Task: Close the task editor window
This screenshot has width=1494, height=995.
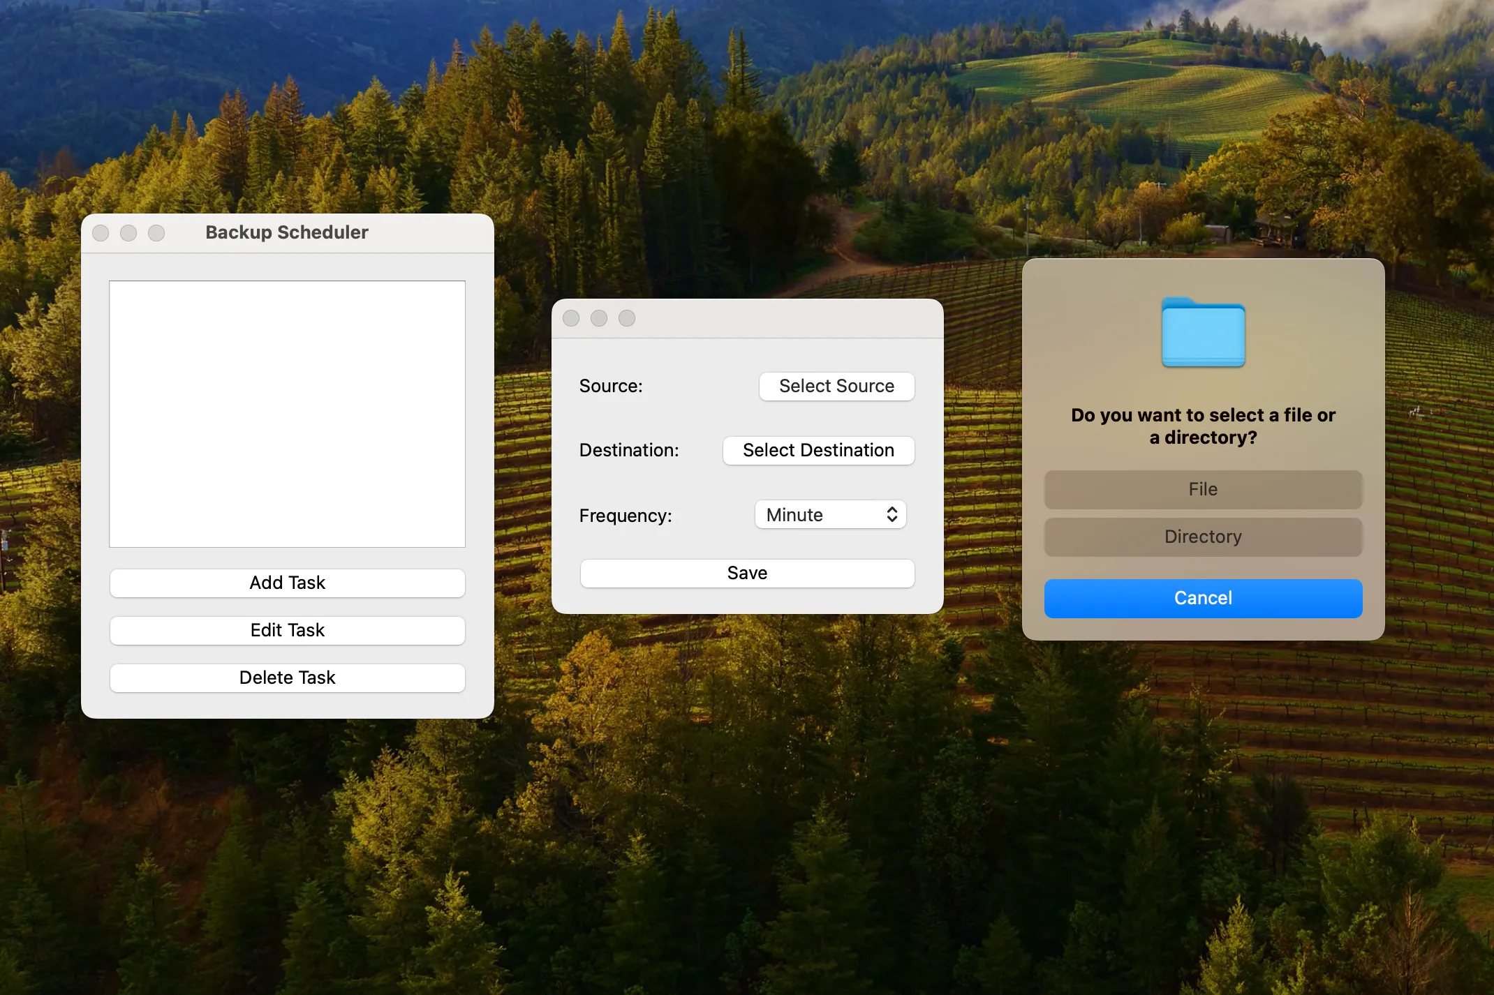Action: click(575, 317)
